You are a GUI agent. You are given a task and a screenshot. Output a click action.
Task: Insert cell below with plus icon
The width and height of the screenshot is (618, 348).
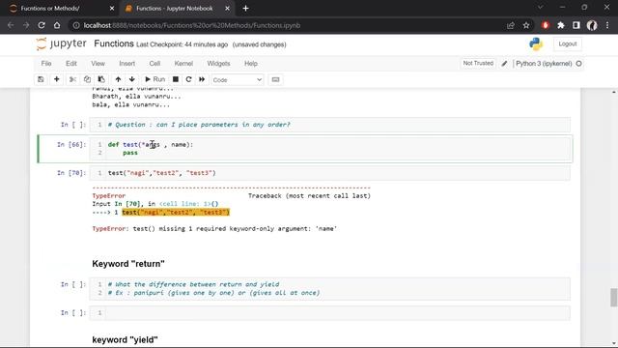(x=56, y=79)
